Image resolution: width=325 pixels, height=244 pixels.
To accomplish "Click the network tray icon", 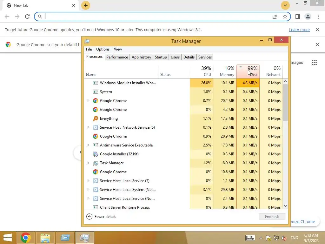I will coord(276,238).
